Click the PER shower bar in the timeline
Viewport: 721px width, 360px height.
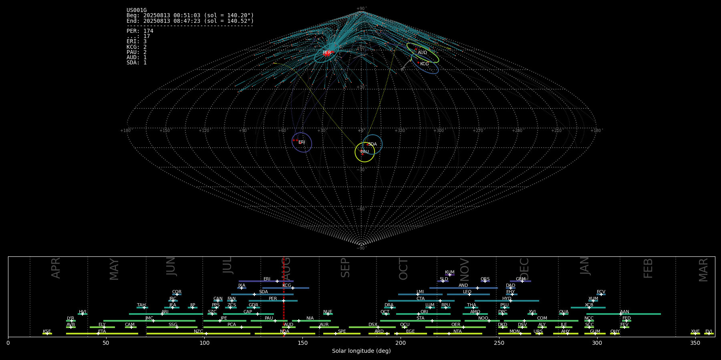[x=273, y=301]
